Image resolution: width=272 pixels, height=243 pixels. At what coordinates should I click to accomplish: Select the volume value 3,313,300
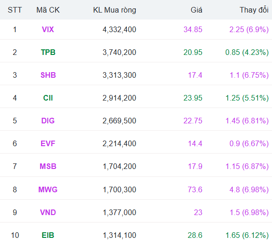[x=119, y=75]
